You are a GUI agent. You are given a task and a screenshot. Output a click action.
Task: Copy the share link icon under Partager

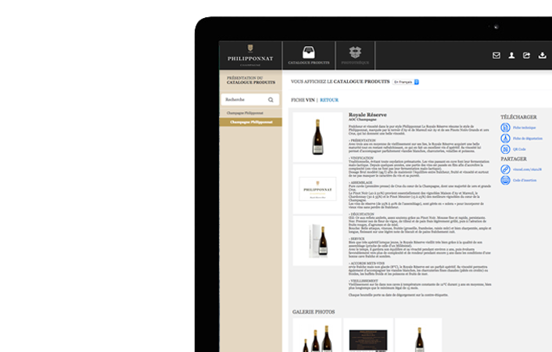point(505,169)
